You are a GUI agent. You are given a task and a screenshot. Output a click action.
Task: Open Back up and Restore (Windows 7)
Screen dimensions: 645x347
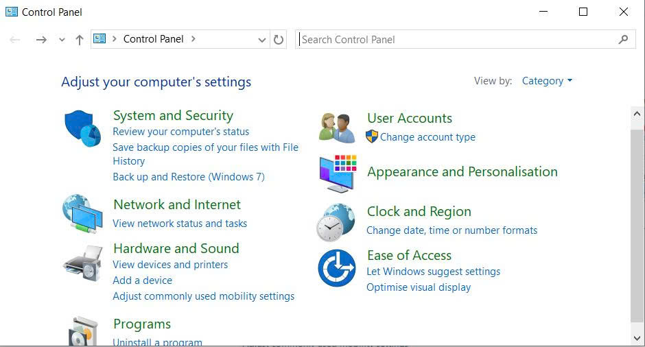coord(189,177)
